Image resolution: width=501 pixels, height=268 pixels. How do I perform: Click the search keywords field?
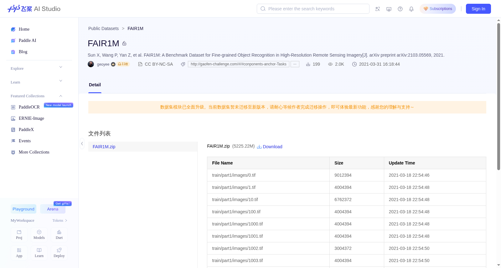(313, 9)
